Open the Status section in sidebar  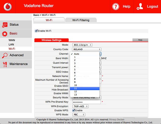[16, 25]
